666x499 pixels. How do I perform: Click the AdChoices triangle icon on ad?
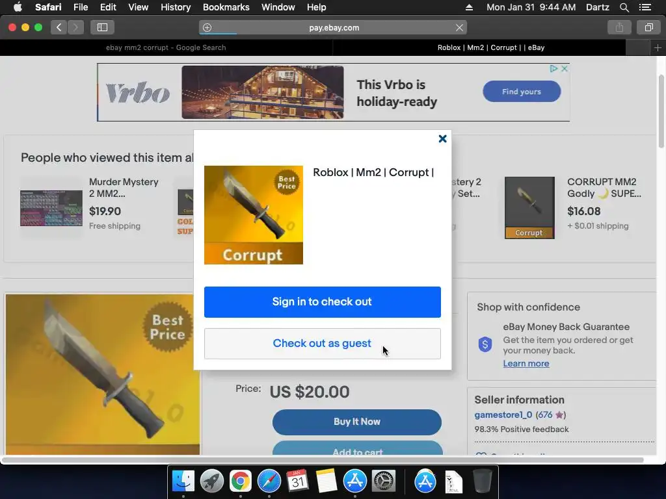pyautogui.click(x=553, y=68)
